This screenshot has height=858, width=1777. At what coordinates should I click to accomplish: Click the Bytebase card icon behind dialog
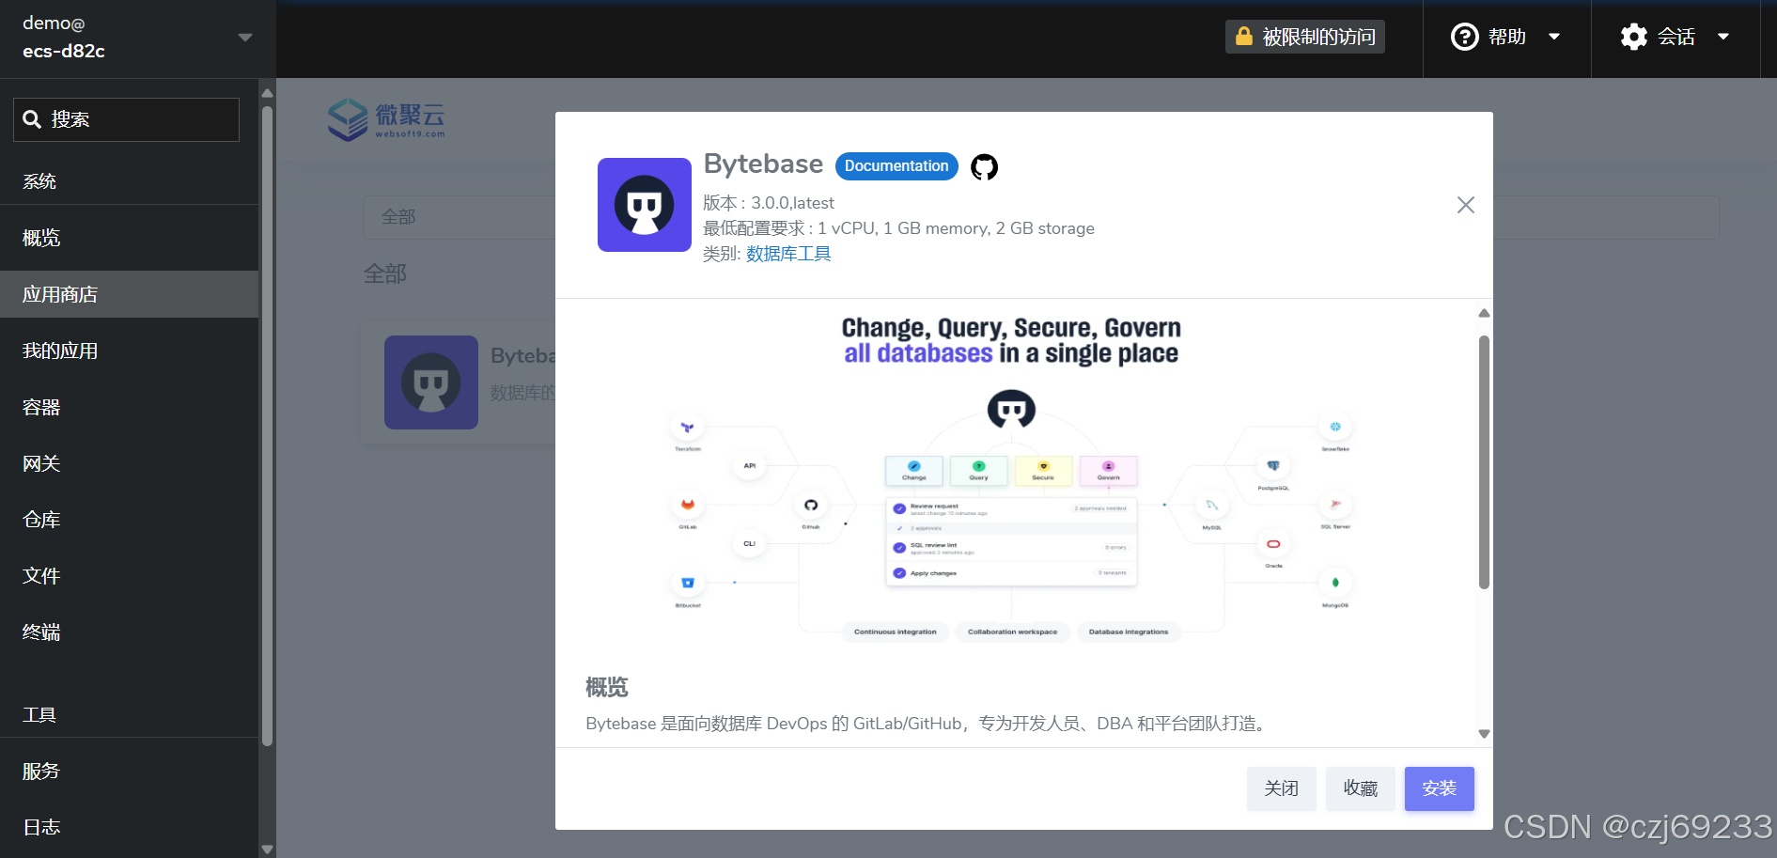pos(431,382)
